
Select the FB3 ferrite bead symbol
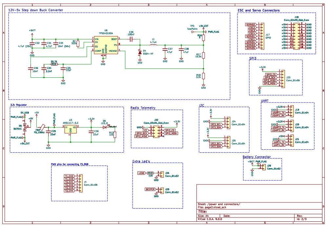click(42, 127)
